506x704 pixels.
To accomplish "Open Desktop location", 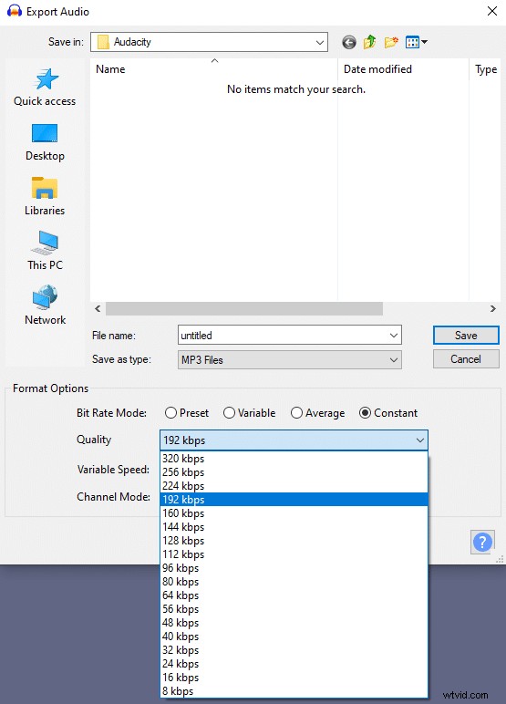I will click(x=45, y=142).
